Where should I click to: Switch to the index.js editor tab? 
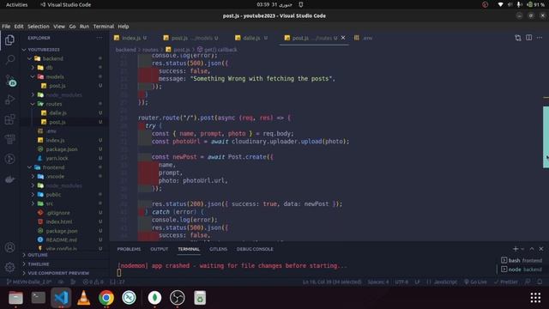tap(131, 38)
